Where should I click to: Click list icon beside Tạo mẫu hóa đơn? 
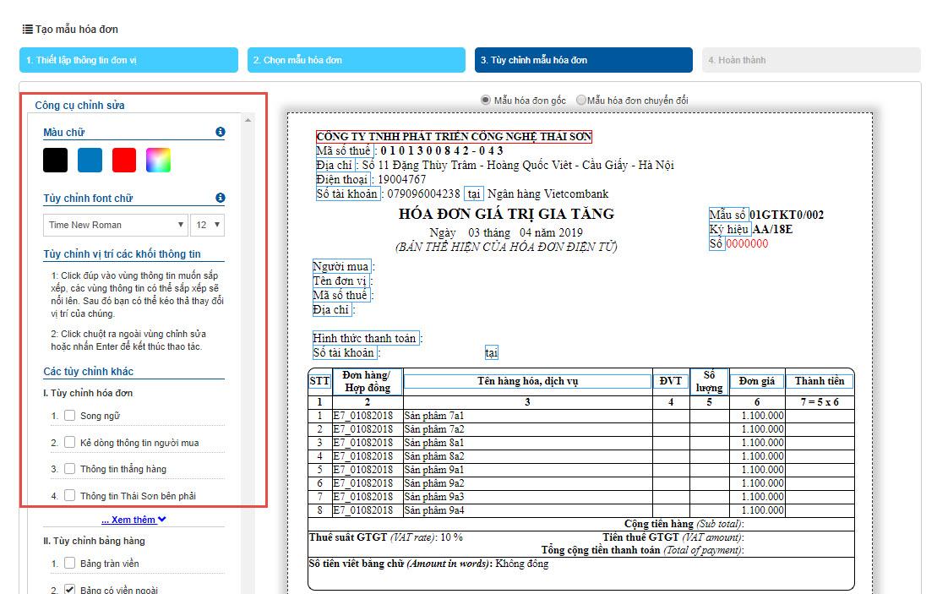click(28, 29)
